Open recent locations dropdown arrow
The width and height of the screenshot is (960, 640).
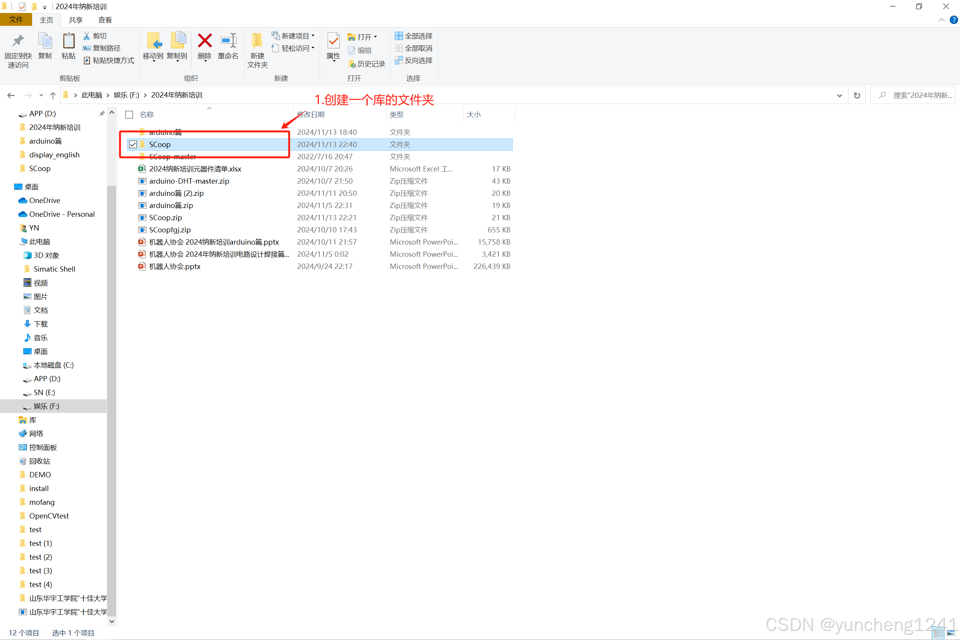(41, 95)
